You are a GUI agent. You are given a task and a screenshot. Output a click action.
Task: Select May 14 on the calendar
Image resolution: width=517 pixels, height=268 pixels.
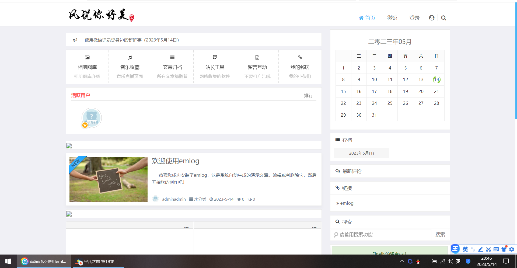click(436, 79)
